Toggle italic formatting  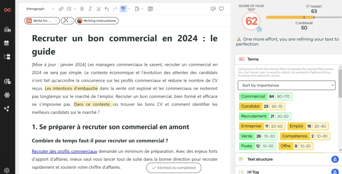90,9
